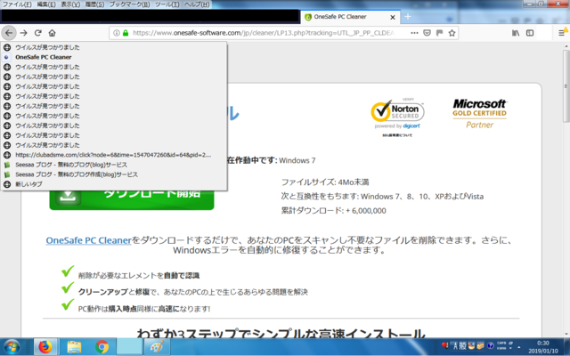Click the Microsoft Gold Certified Partner logo
Image resolution: width=570 pixels, height=356 pixels.
tap(479, 114)
